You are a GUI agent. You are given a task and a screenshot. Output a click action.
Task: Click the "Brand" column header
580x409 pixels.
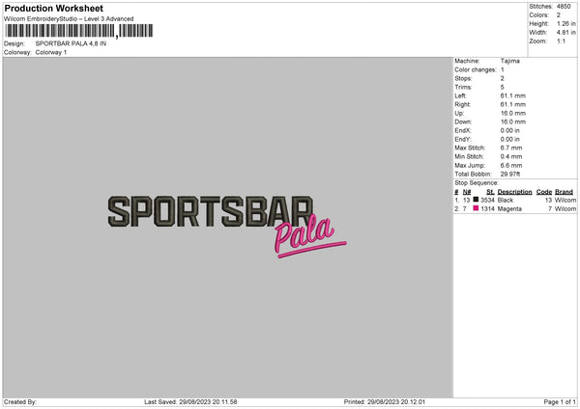[x=564, y=192]
